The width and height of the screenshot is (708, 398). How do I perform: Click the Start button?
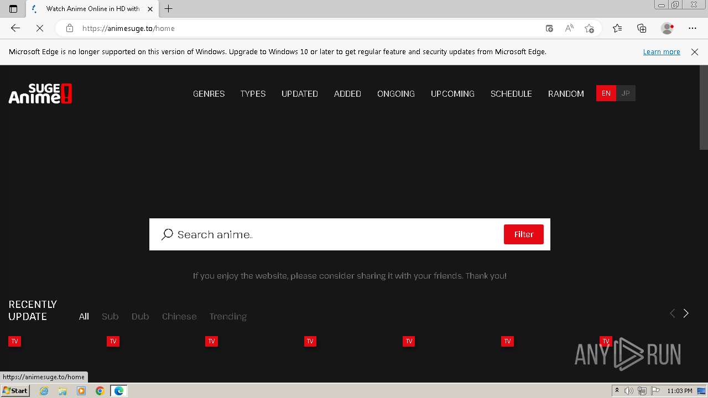[x=15, y=391]
